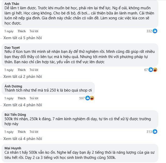Like Anh Thảo's comment with Thích
This screenshot has height=163, width=166.
21,31
